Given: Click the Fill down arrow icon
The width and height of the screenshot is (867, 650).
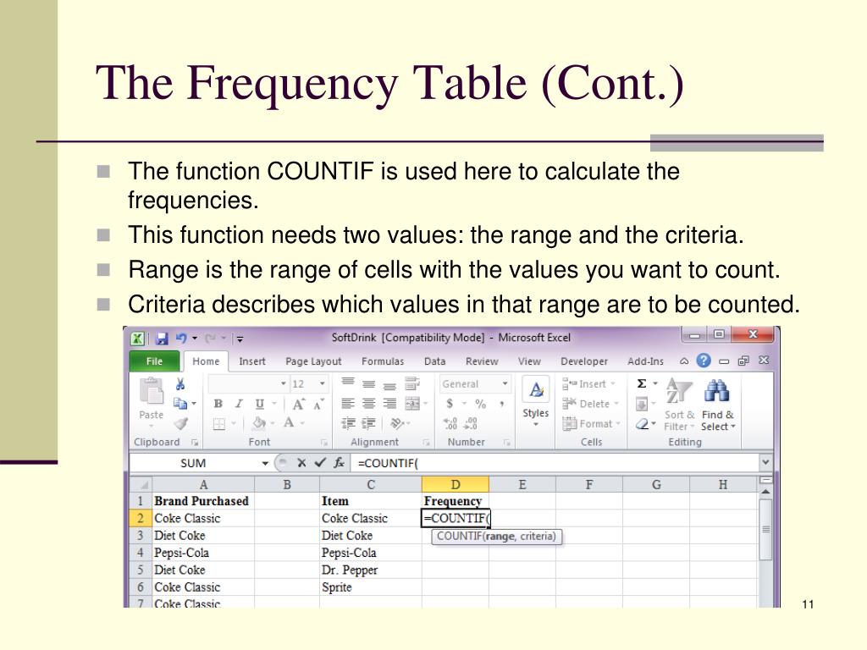Looking at the screenshot, I should tap(642, 404).
